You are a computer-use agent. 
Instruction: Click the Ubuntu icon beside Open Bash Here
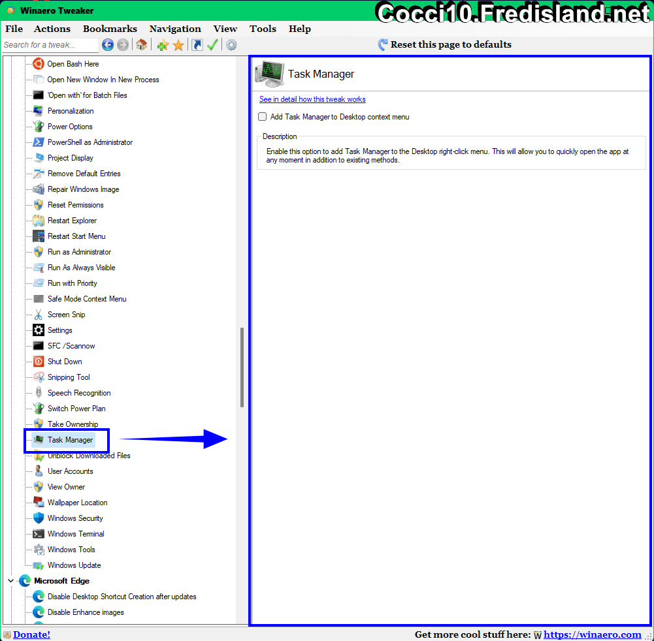click(x=39, y=64)
